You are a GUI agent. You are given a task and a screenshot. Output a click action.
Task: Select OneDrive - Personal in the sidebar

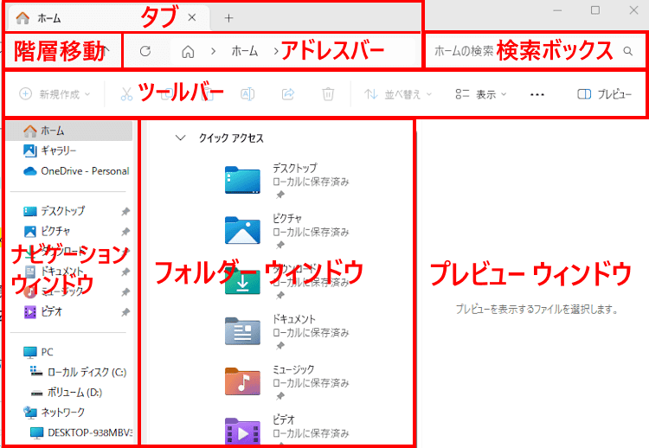84,170
